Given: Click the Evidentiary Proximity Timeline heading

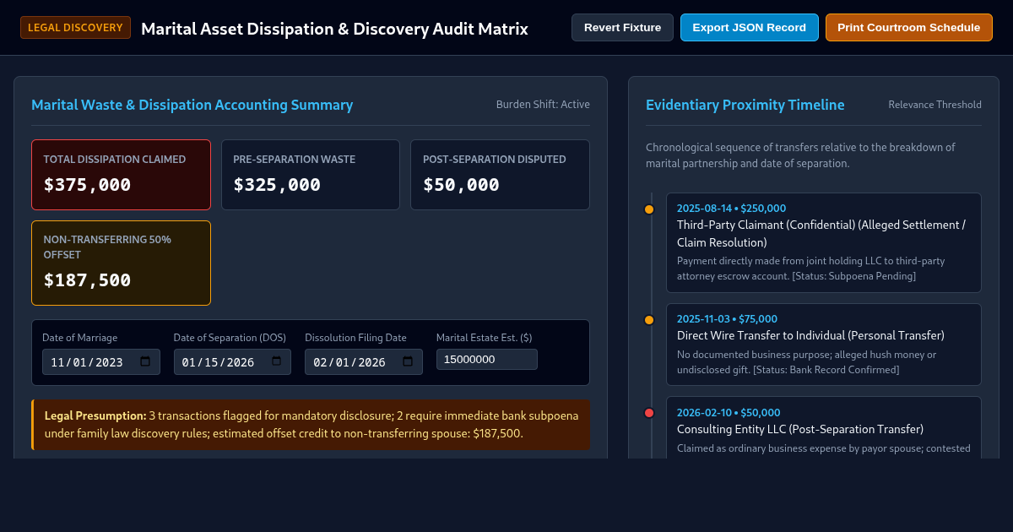Looking at the screenshot, I should coord(745,105).
